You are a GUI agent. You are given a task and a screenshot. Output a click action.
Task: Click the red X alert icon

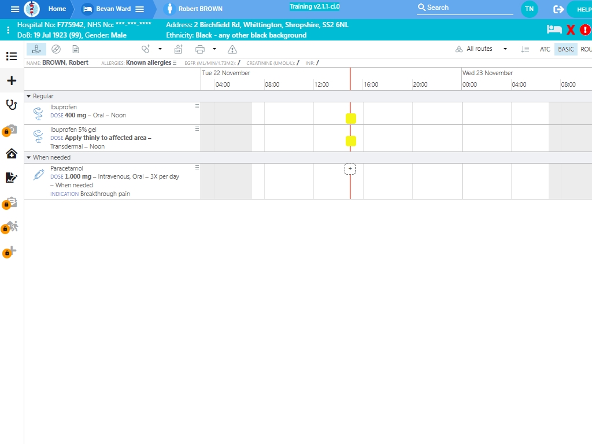pyautogui.click(x=571, y=29)
